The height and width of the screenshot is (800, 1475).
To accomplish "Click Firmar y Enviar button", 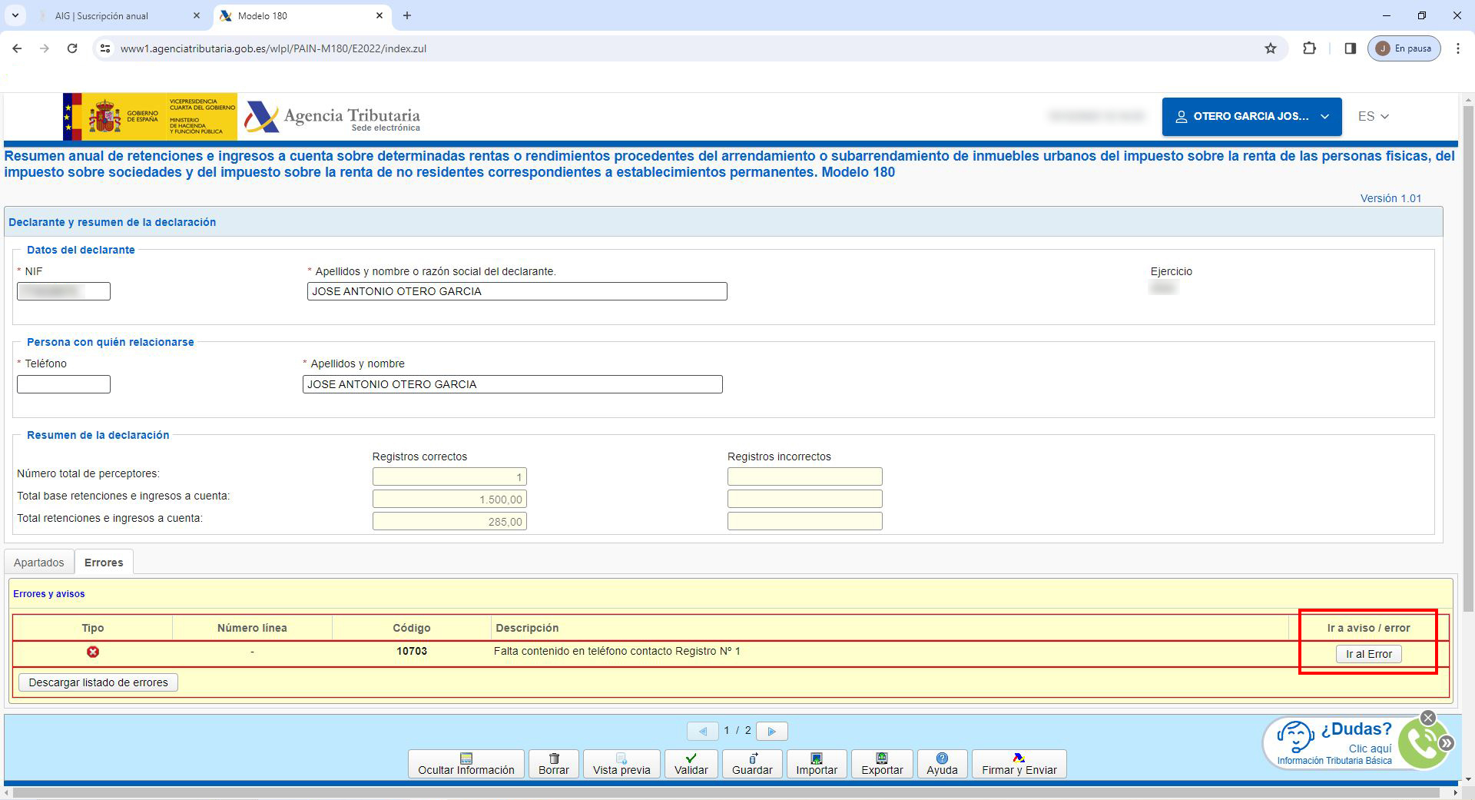I will [1019, 764].
